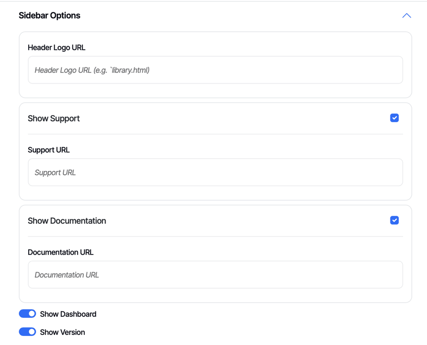
Task: Click the Documentation URL field label
Action: pyautogui.click(x=60, y=252)
